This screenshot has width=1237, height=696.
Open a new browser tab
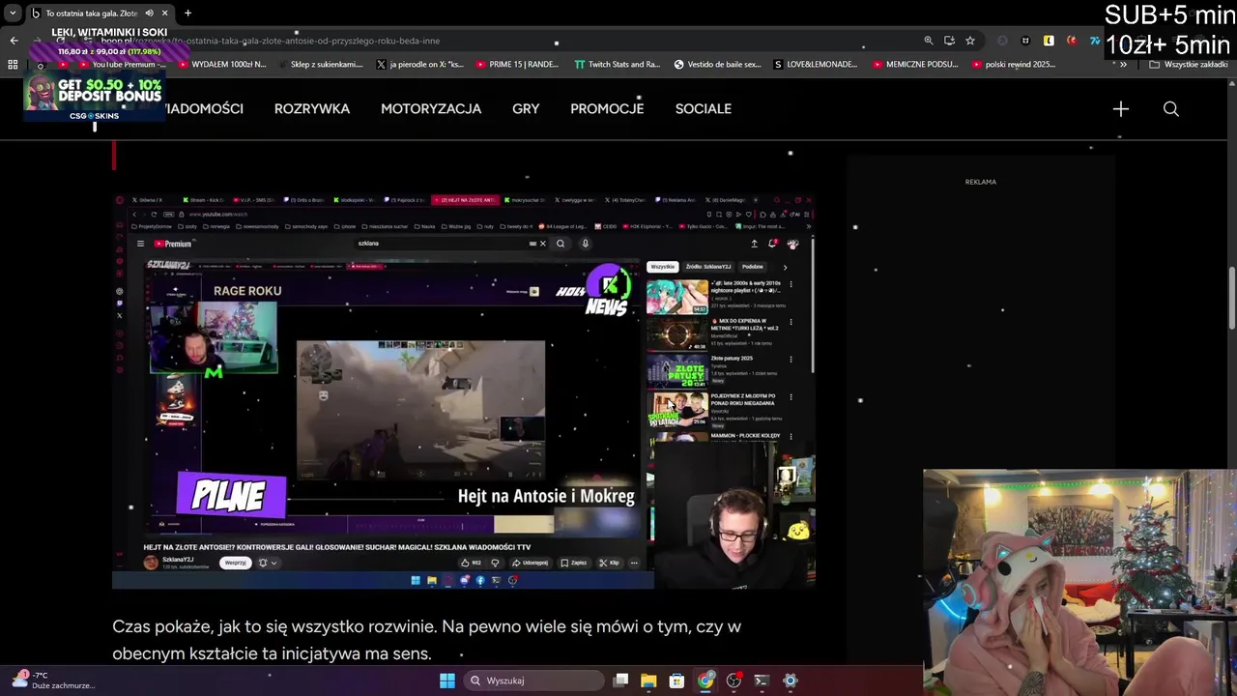187,14
